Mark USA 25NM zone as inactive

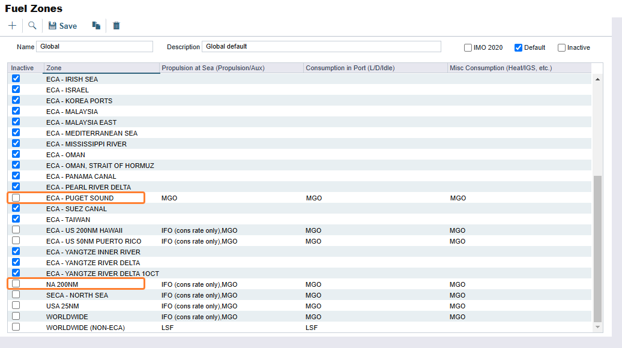pyautogui.click(x=15, y=305)
